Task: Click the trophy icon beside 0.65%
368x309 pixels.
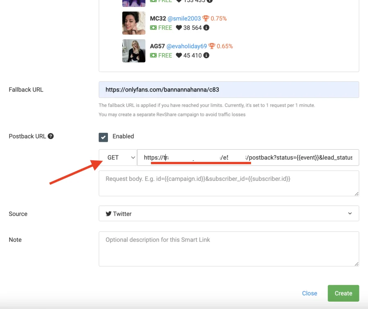Action: click(212, 46)
